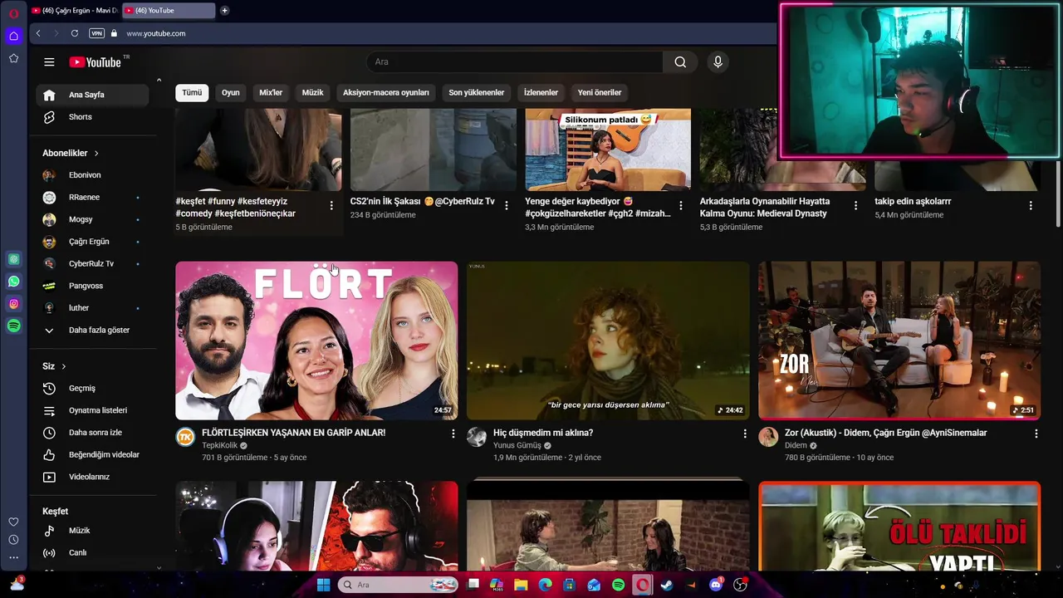Expand the Siz section chevron
1063x598 pixels.
point(63,366)
